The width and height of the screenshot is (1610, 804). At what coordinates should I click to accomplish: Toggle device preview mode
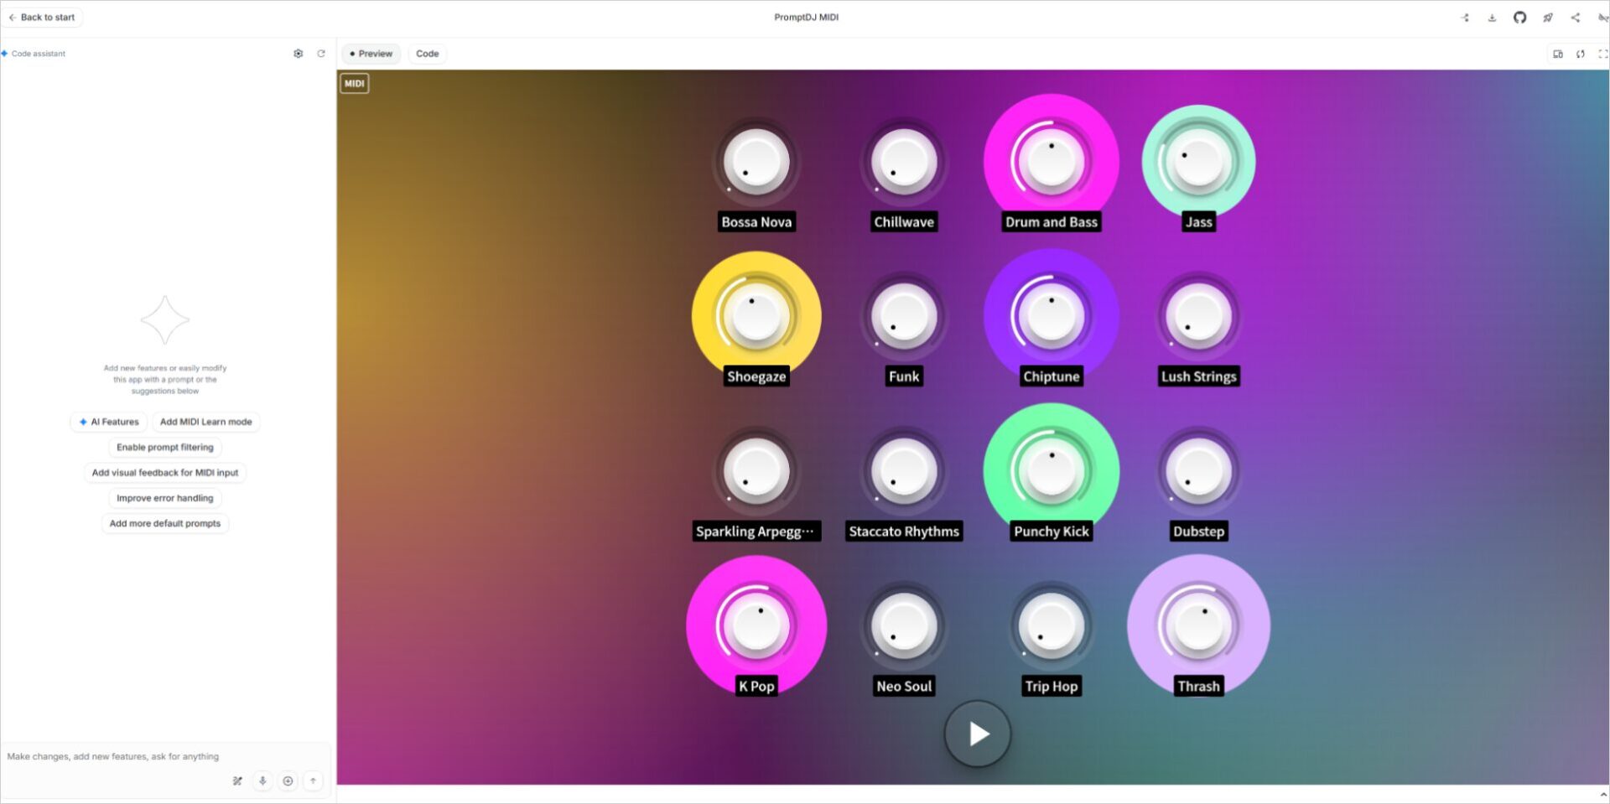click(1558, 54)
